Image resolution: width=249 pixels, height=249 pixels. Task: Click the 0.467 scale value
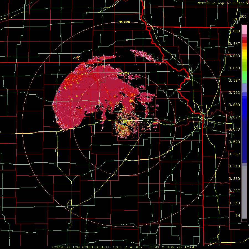click(x=234, y=154)
